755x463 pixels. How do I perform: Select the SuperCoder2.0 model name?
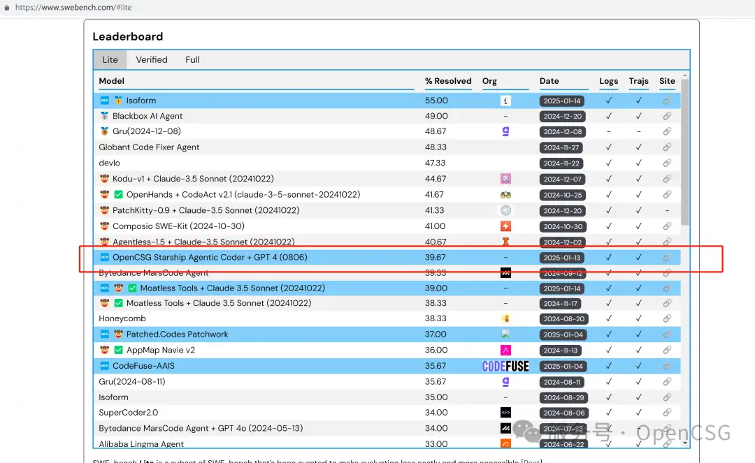pos(128,413)
